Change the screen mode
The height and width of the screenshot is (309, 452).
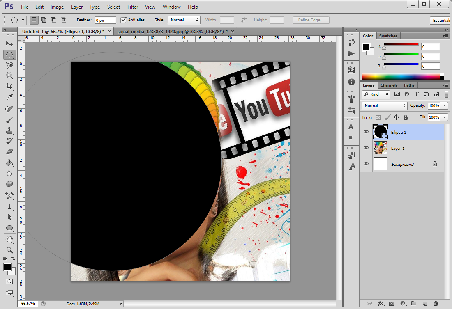(9, 293)
